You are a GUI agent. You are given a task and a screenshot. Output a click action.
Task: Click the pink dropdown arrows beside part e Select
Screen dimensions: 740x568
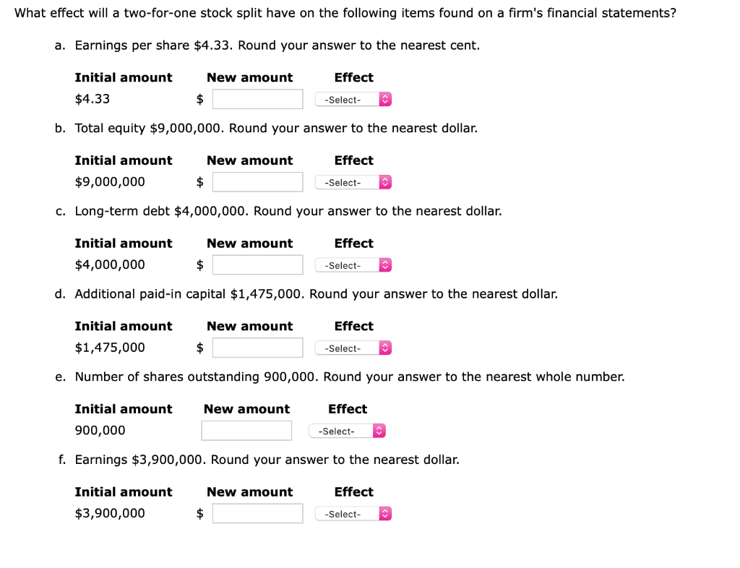(379, 431)
